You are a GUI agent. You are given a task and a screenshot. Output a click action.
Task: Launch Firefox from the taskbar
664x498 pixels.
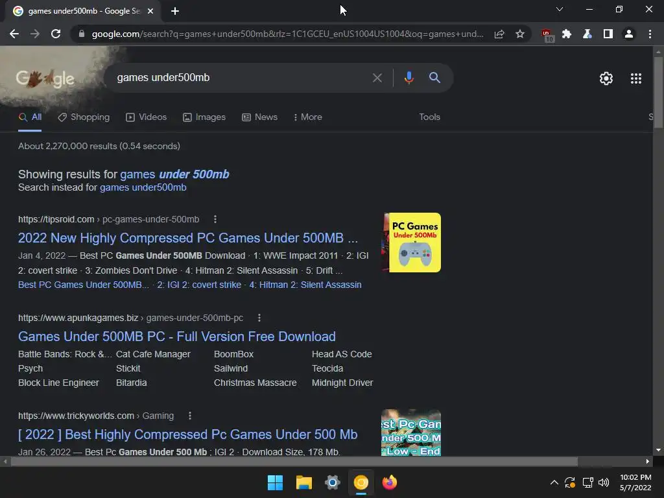click(390, 482)
